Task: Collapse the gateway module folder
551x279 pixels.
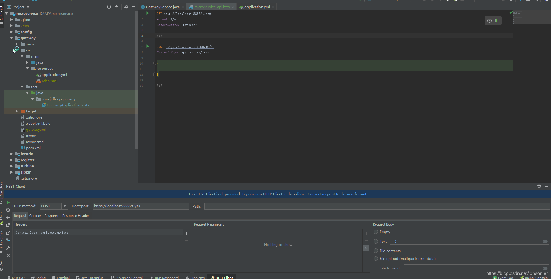Action: [12, 38]
